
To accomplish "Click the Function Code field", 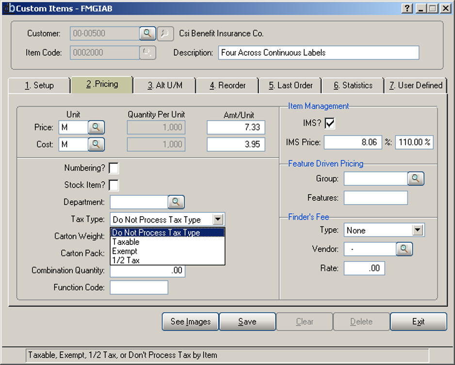I will coord(139,287).
